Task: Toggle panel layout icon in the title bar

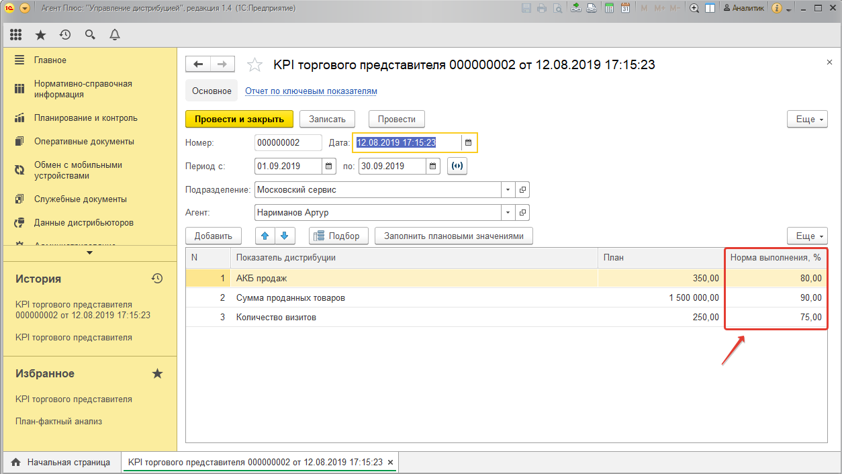Action: point(711,8)
